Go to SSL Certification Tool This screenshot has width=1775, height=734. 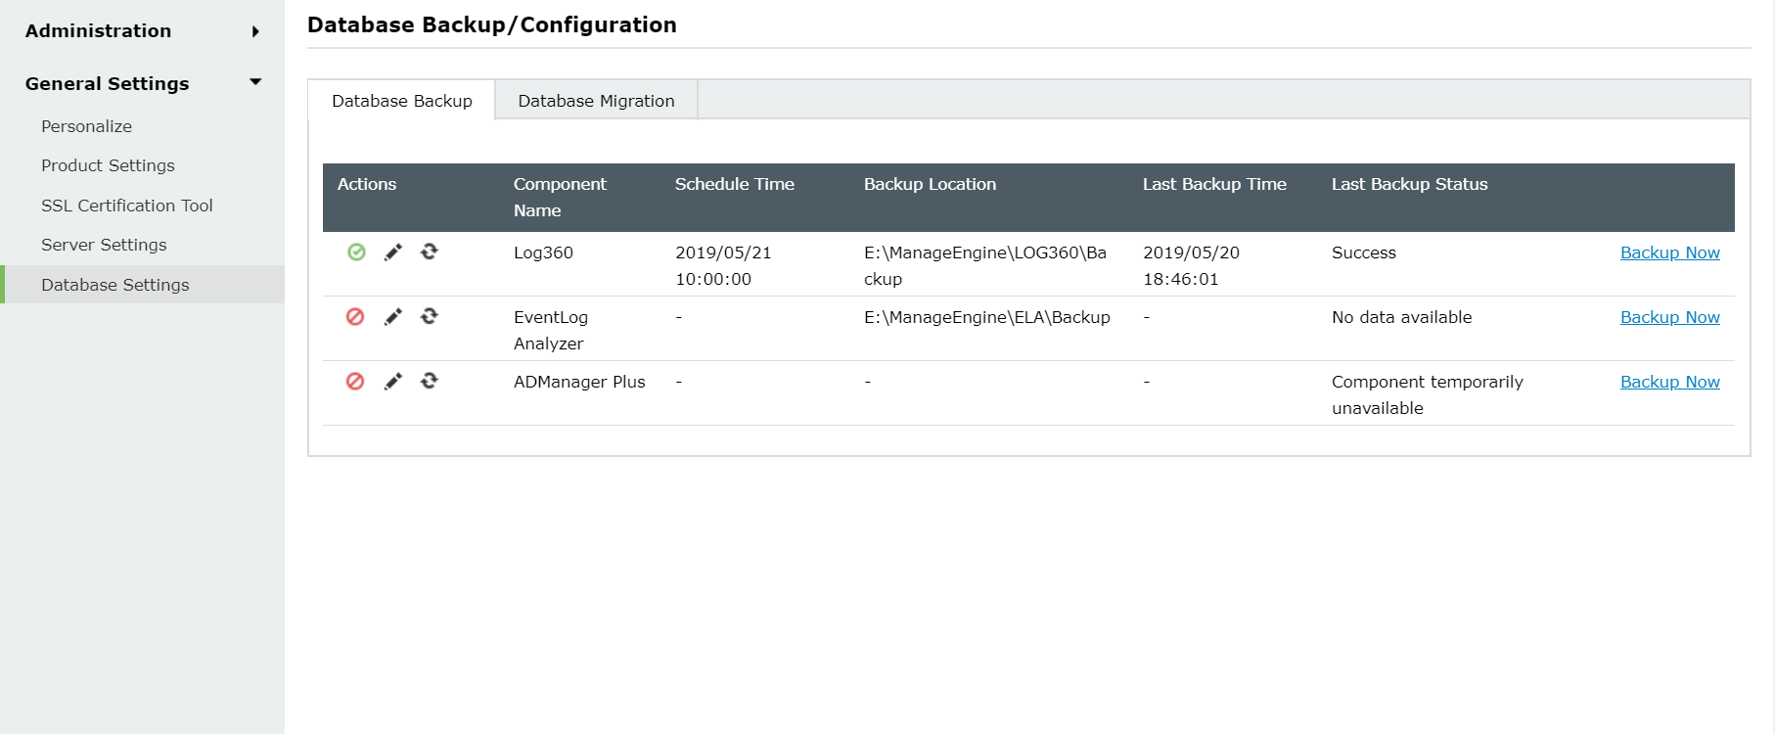127,206
